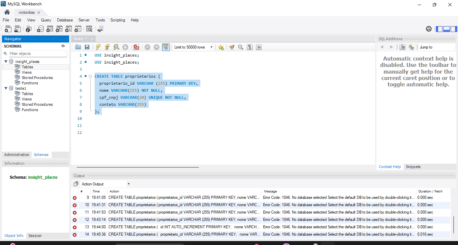Save snippet with star icon
The height and width of the screenshot is (245, 458).
221,47
